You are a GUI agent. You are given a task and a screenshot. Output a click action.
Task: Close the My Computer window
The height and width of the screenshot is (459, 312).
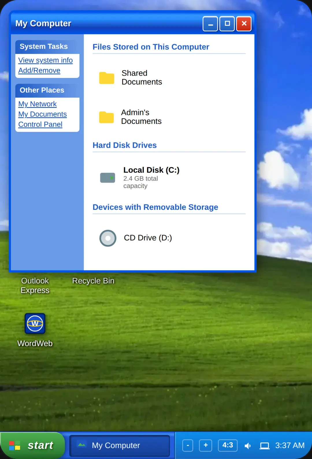point(244,24)
